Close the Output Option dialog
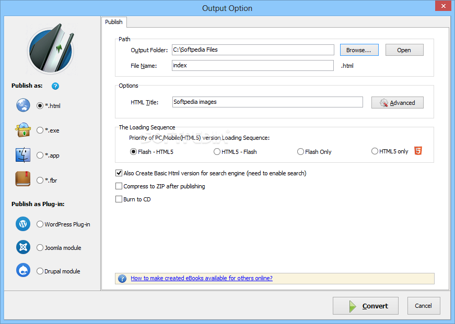This screenshot has height=324, width=455. coord(443,6)
